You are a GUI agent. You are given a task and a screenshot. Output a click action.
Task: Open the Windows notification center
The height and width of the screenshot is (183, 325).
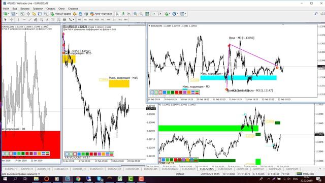[x=319, y=179]
